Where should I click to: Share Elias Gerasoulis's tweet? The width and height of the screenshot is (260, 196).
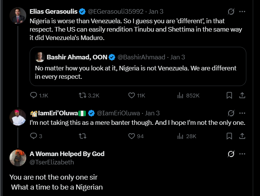pos(242,96)
